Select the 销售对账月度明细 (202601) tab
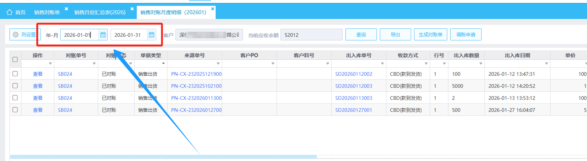 (173, 12)
